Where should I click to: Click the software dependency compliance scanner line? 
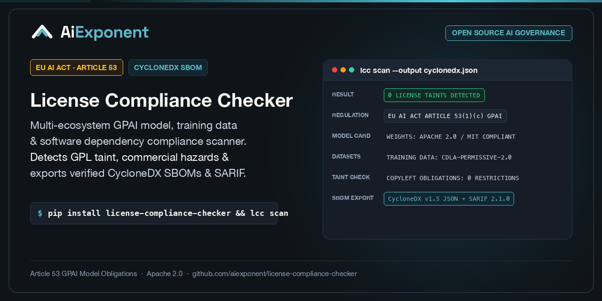[138, 141]
